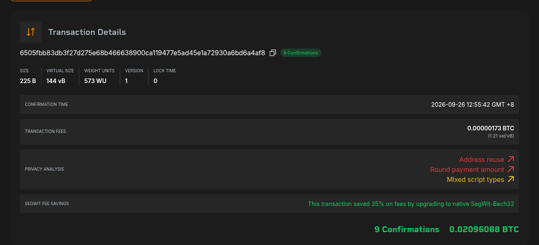The width and height of the screenshot is (539, 245).
Task: Click the green 9 Confirmations badge
Action: pyautogui.click(x=301, y=53)
